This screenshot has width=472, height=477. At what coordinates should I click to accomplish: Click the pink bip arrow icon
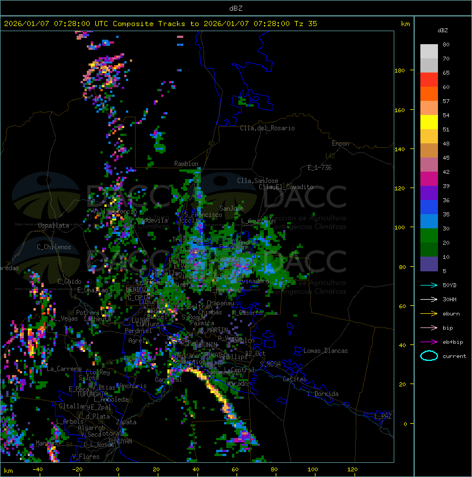tap(429, 327)
